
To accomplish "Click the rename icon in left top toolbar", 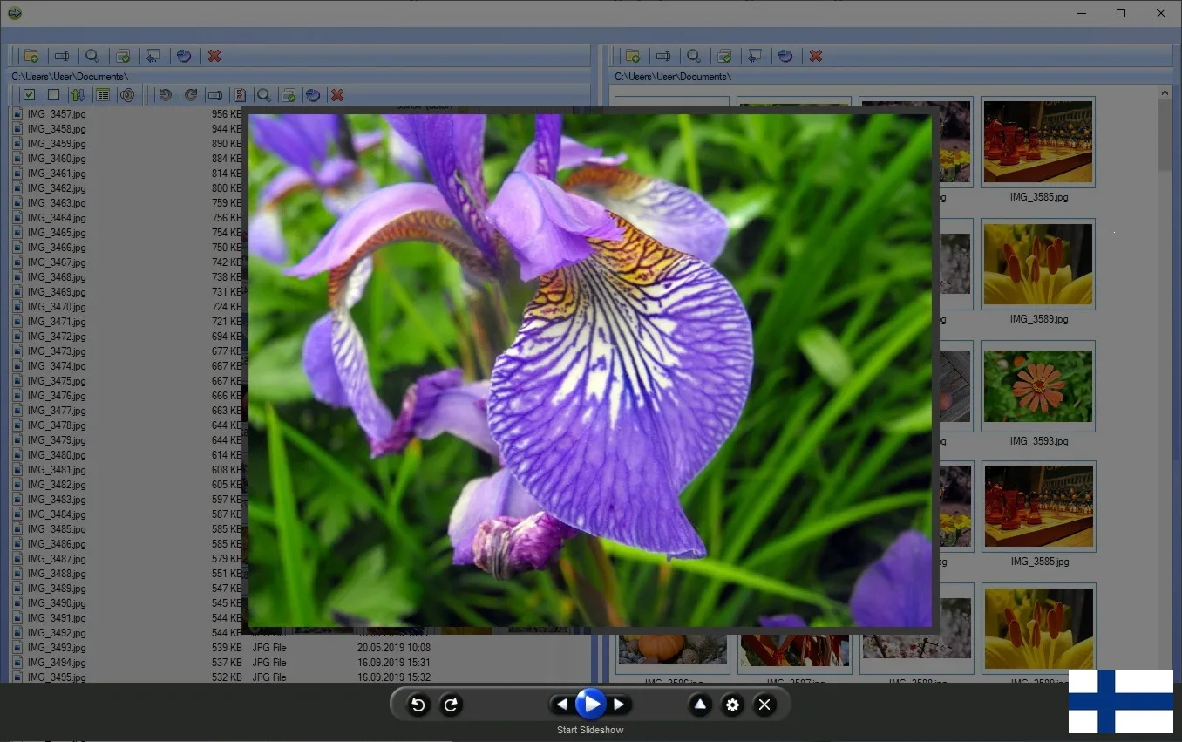I will (x=62, y=56).
